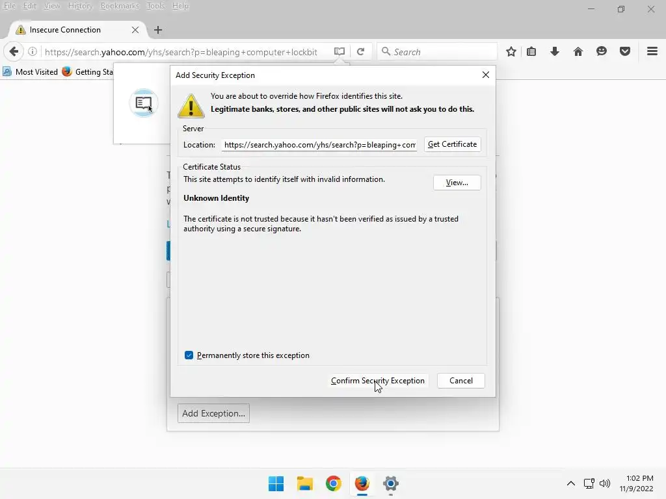666x499 pixels.
Task: Open a new tab with the plus button
Action: pyautogui.click(x=158, y=30)
